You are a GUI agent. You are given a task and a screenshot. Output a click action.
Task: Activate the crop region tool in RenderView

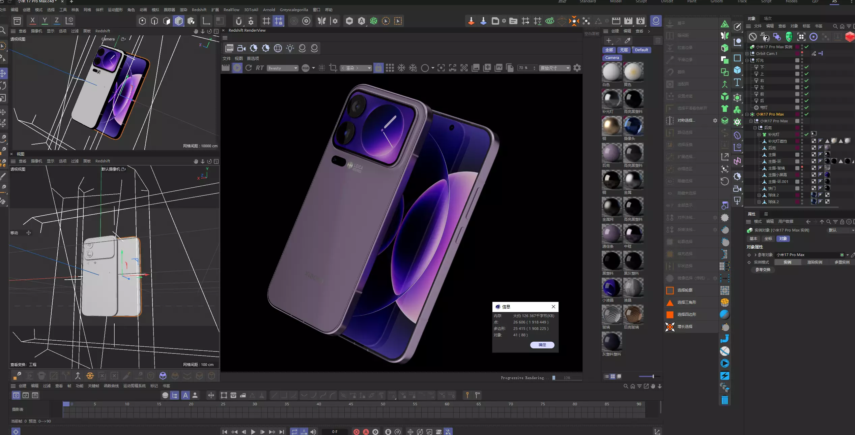[333, 68]
